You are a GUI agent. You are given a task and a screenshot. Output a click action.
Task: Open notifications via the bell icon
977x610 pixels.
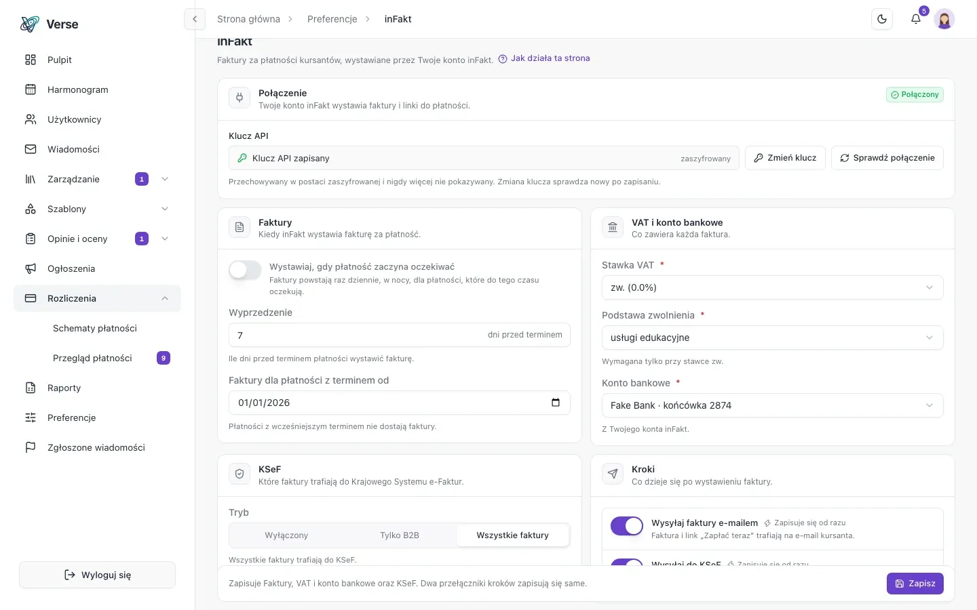916,19
